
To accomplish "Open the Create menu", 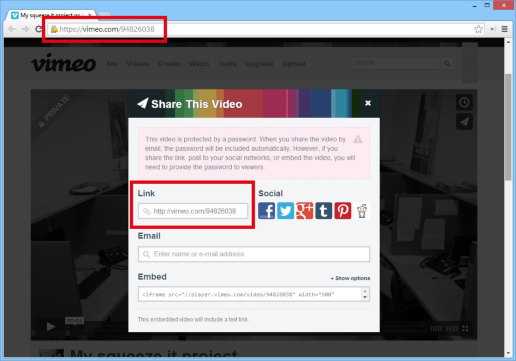I will (169, 64).
